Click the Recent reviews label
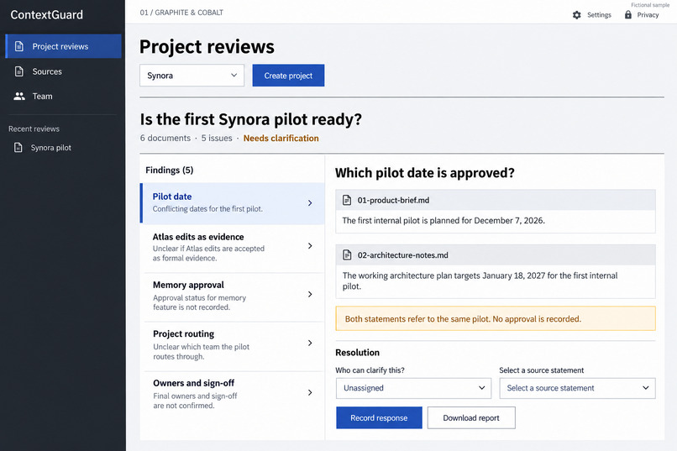This screenshot has width=677, height=451. [34, 128]
